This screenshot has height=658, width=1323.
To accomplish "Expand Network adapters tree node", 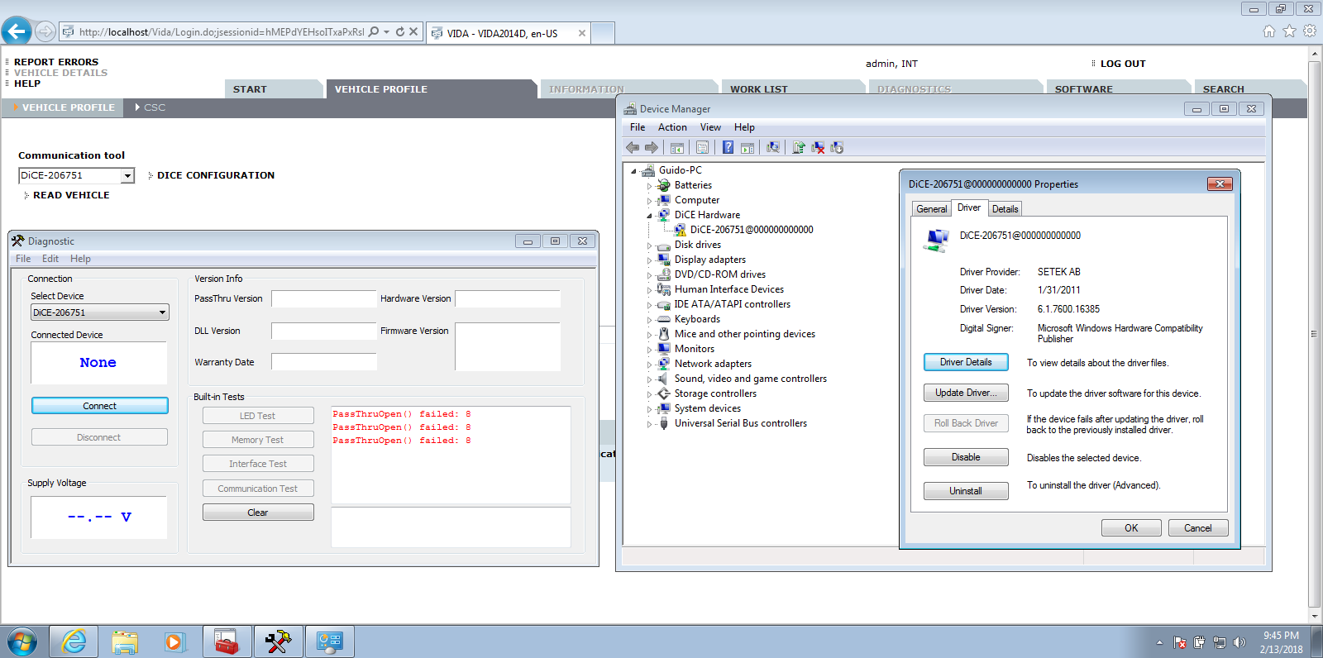I will 649,365.
